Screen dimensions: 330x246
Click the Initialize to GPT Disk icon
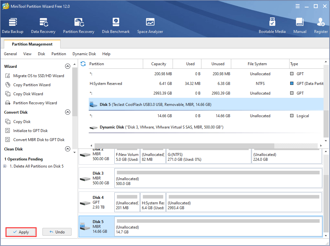click(7, 130)
